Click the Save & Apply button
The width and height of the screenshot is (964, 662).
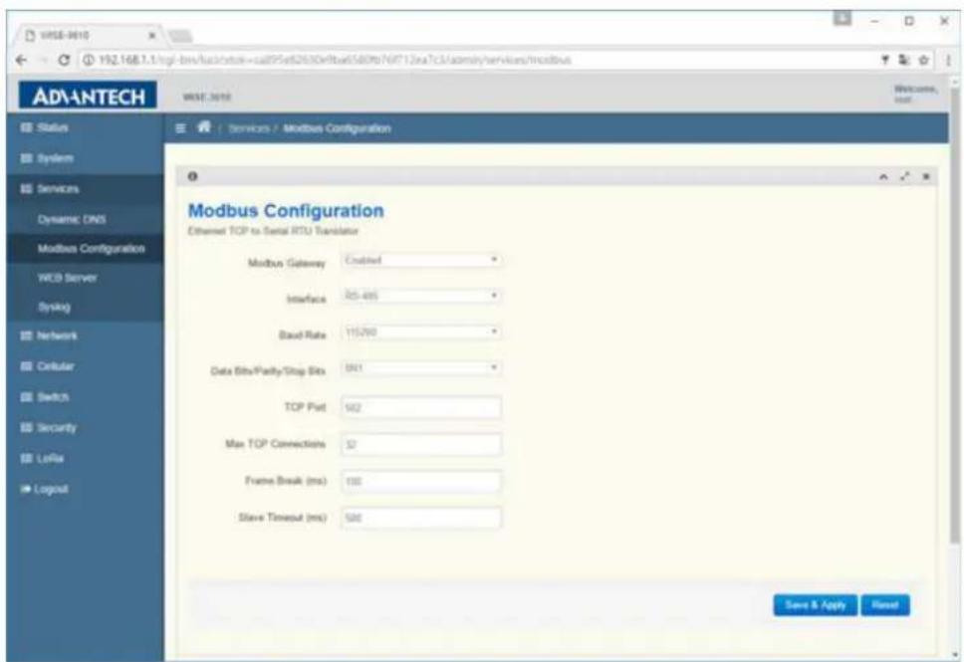tap(816, 605)
